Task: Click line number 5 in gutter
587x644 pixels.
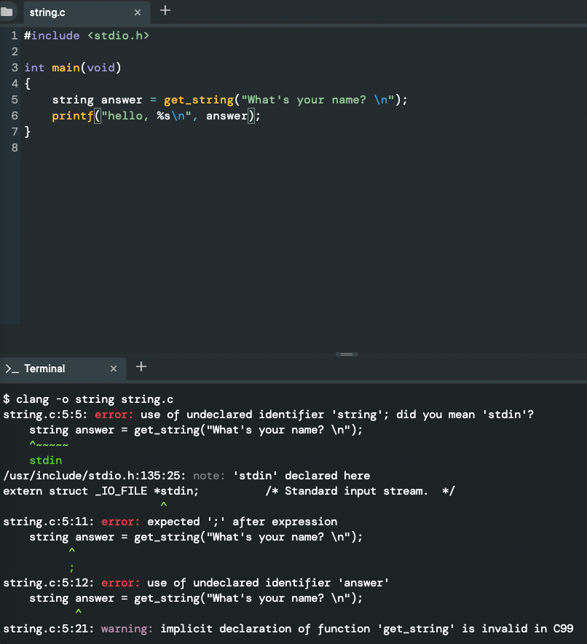Action: pyautogui.click(x=15, y=100)
